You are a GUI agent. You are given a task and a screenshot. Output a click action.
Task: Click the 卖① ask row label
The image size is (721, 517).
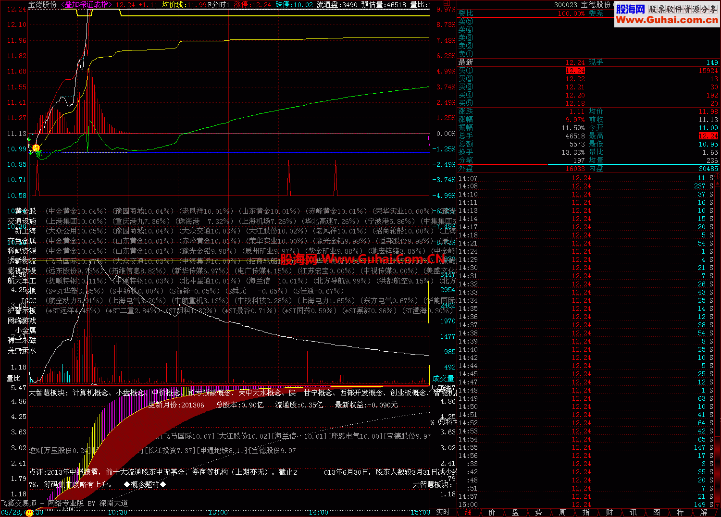click(466, 54)
